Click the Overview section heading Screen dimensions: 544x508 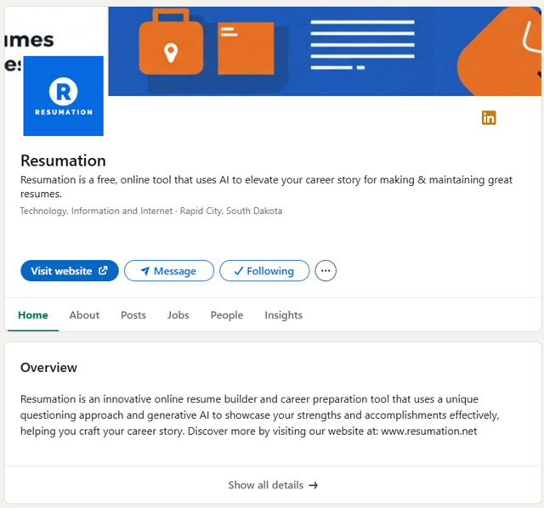point(48,368)
